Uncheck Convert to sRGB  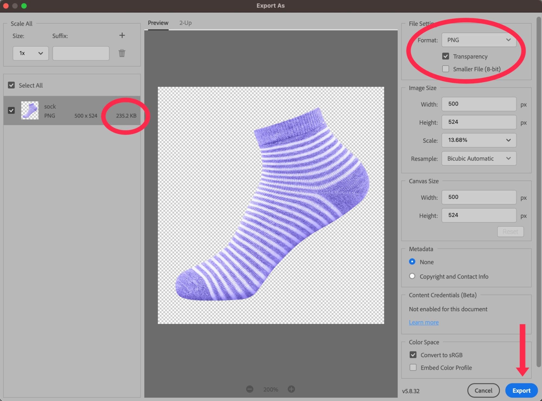coord(413,355)
